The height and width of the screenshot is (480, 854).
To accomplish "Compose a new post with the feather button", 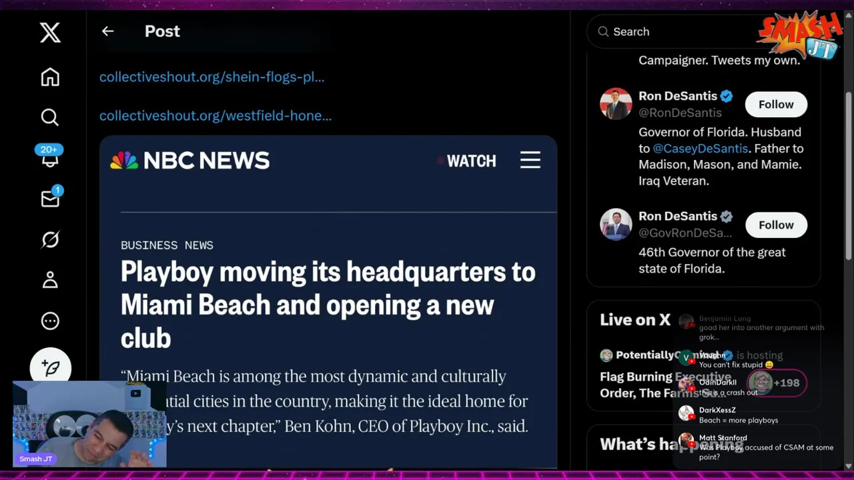I will [x=50, y=367].
